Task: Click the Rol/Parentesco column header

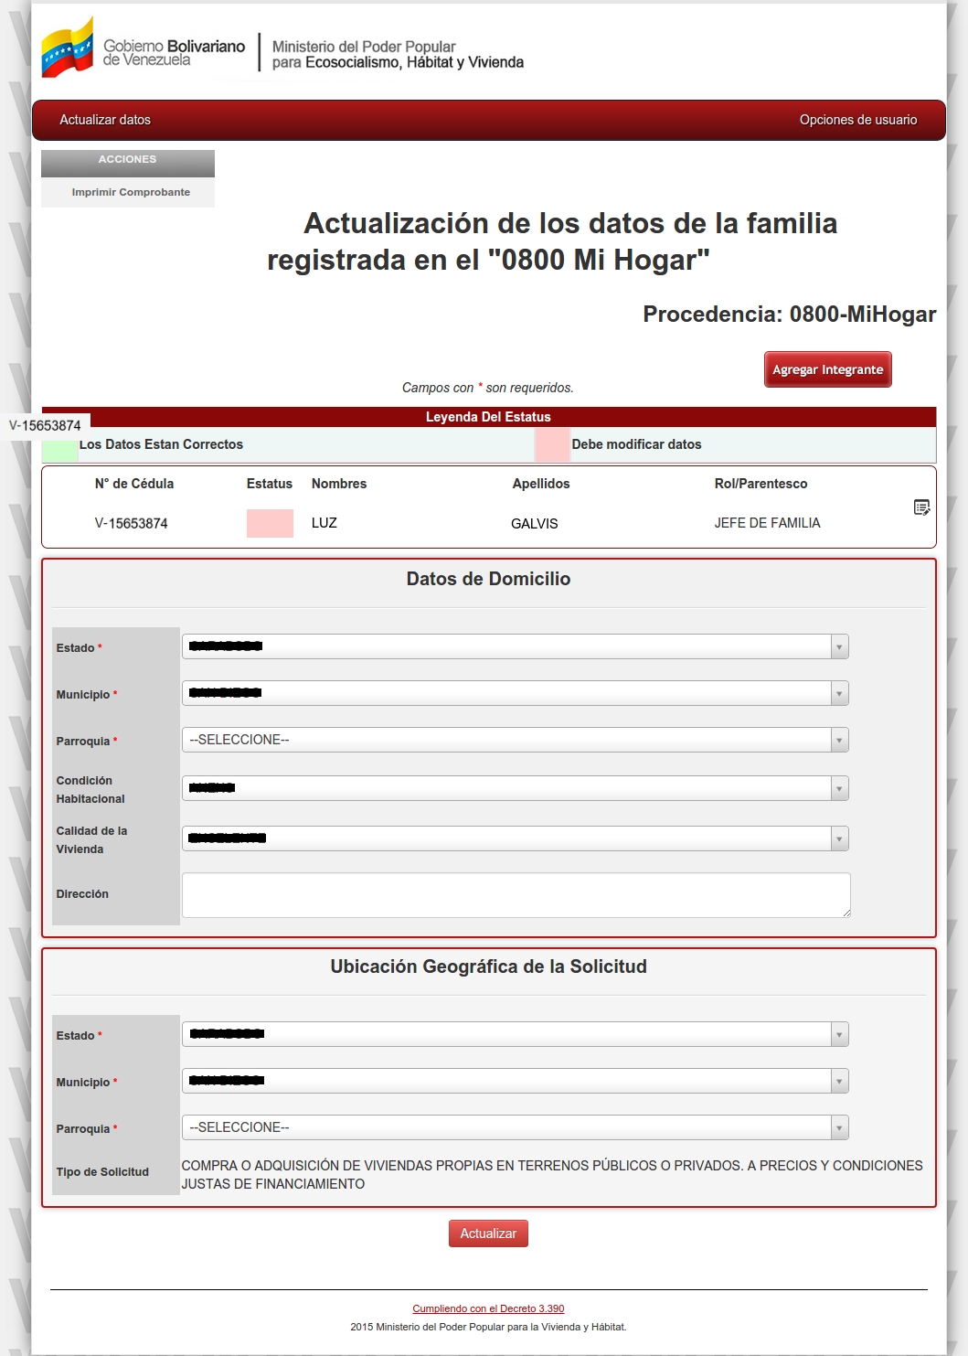Action: pos(761,484)
